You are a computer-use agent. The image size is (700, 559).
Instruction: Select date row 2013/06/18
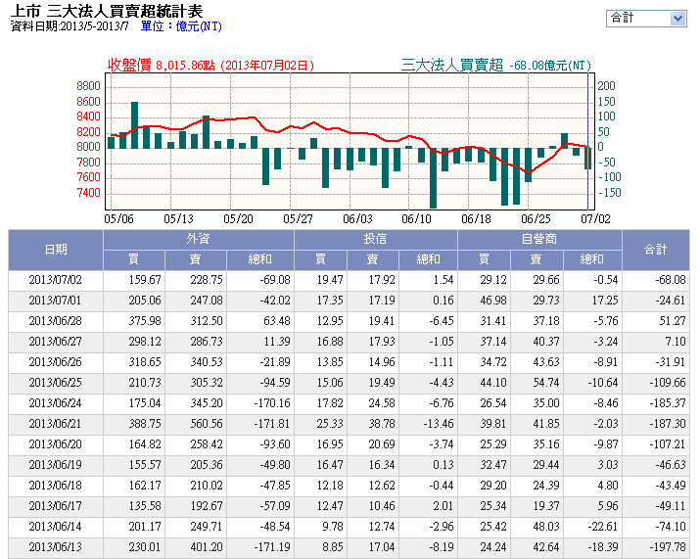[349, 486]
